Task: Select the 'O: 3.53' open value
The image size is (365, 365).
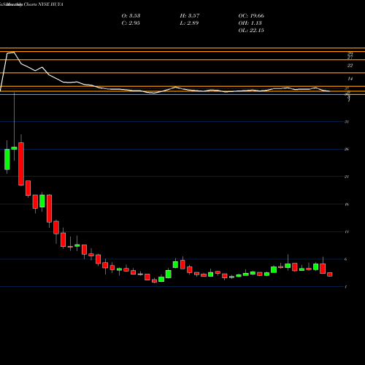Action: pyautogui.click(x=131, y=15)
